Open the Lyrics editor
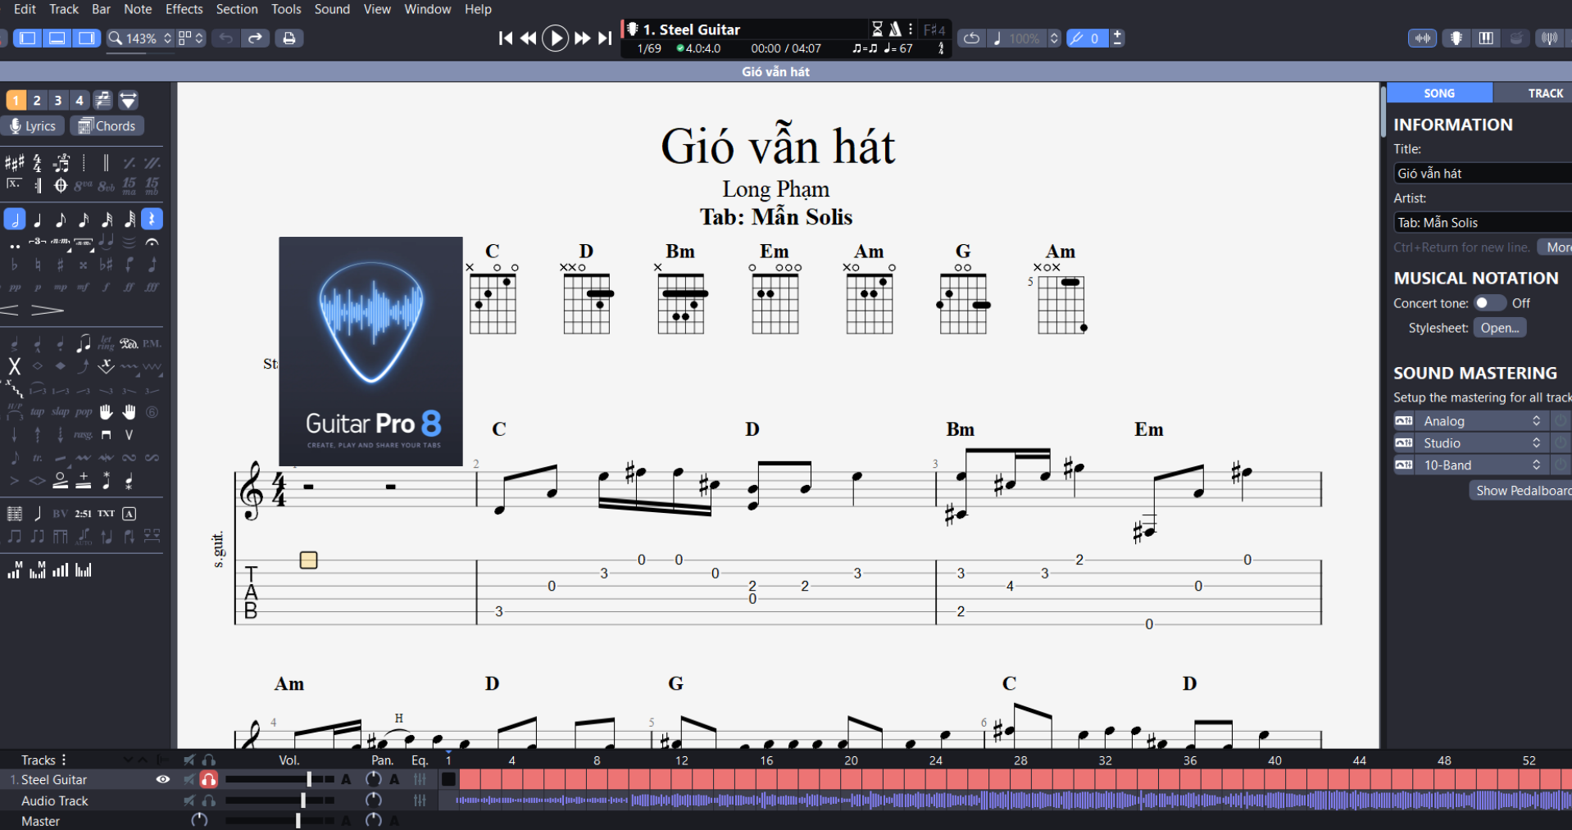This screenshot has height=830, width=1572. click(33, 126)
